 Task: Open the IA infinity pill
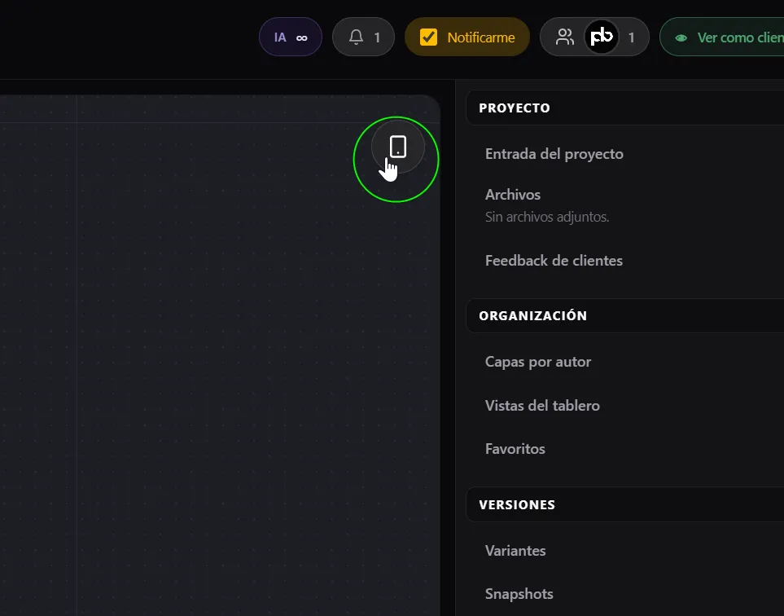[x=291, y=37]
